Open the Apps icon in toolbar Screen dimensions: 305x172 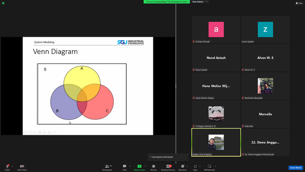click(195, 166)
